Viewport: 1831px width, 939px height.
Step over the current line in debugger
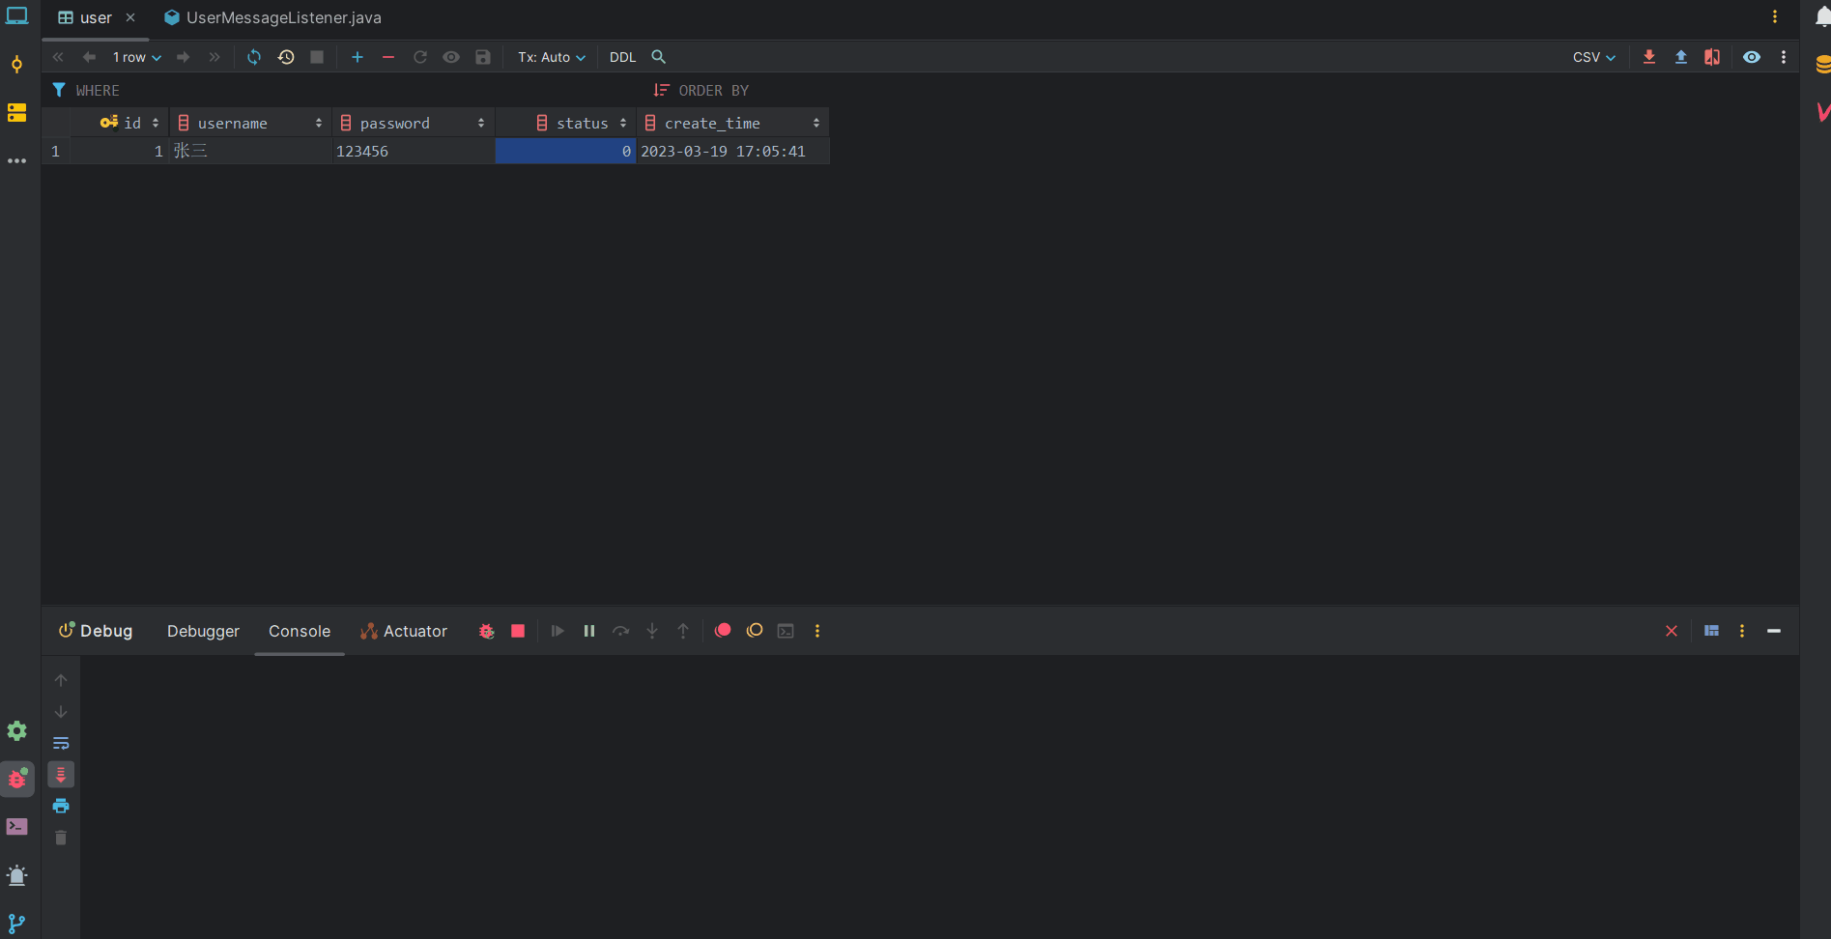(x=621, y=631)
